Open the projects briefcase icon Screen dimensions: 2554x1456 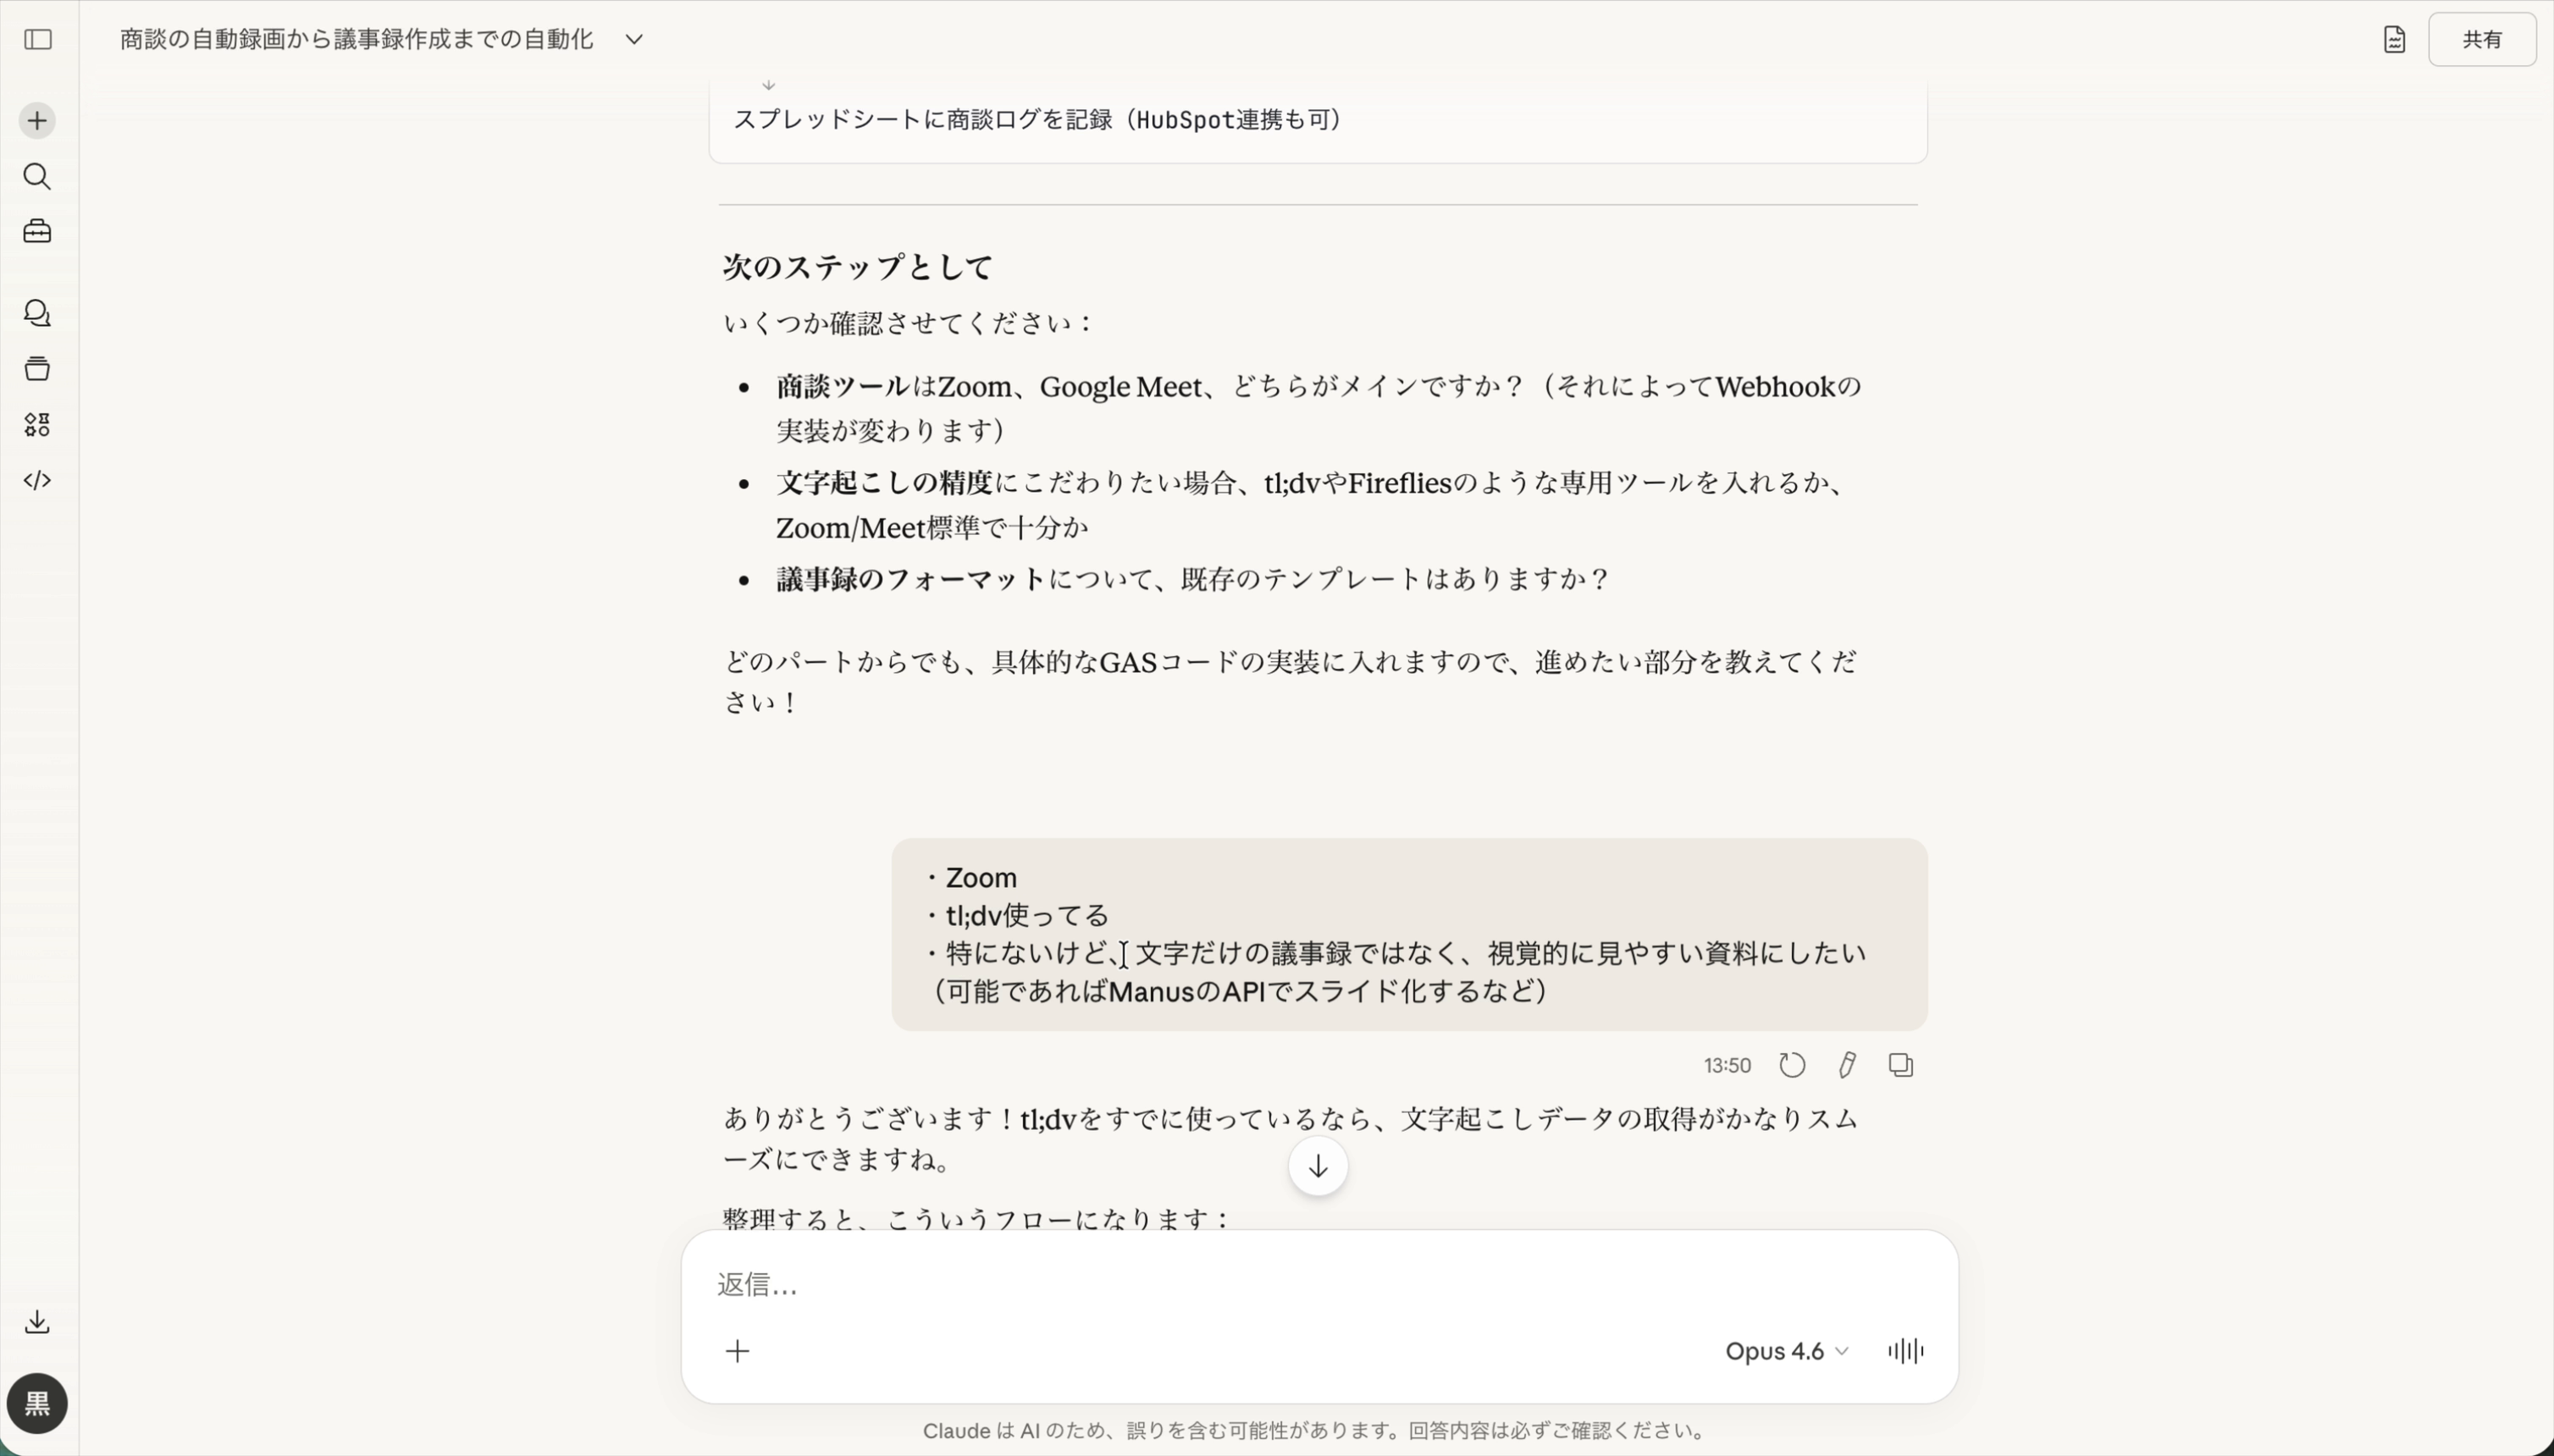click(38, 232)
